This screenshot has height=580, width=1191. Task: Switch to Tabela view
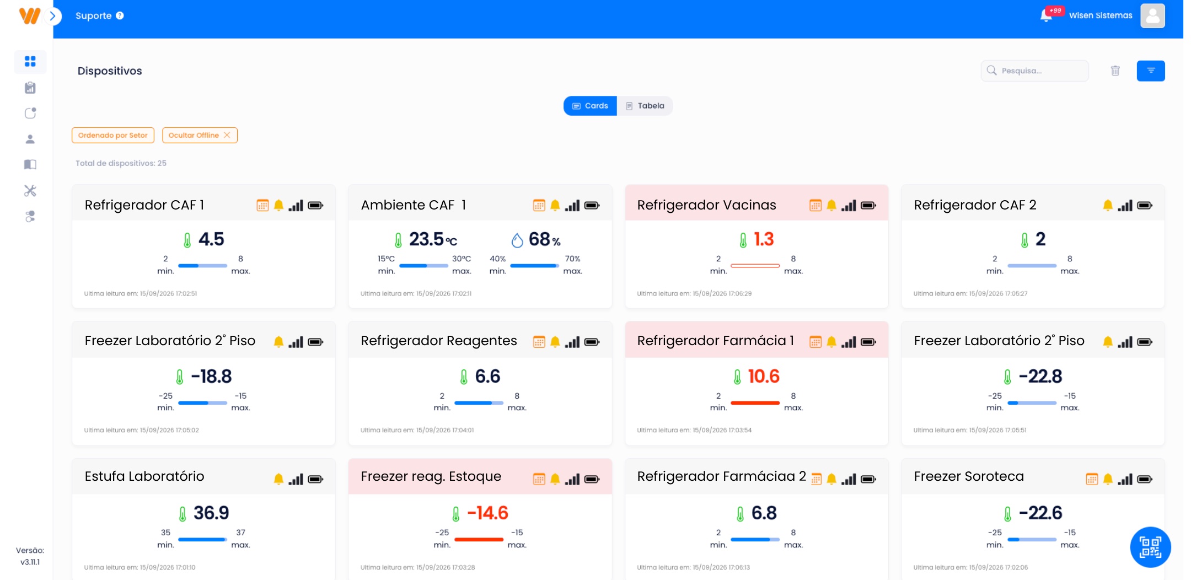click(645, 106)
